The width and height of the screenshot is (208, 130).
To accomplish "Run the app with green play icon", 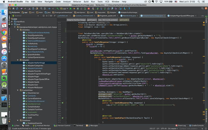I will coord(71,9).
